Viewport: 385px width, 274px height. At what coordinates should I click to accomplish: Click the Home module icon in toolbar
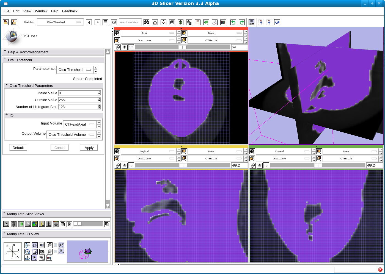tap(155, 22)
